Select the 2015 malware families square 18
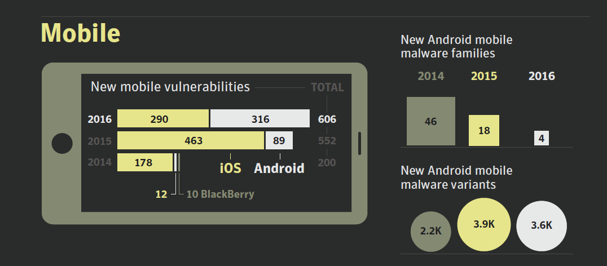The image size is (607, 266). click(x=484, y=130)
